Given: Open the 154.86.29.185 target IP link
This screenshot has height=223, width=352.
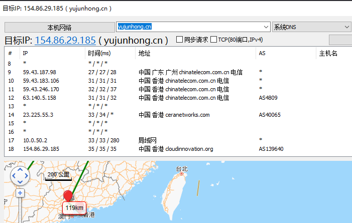Looking at the screenshot, I should (x=65, y=40).
